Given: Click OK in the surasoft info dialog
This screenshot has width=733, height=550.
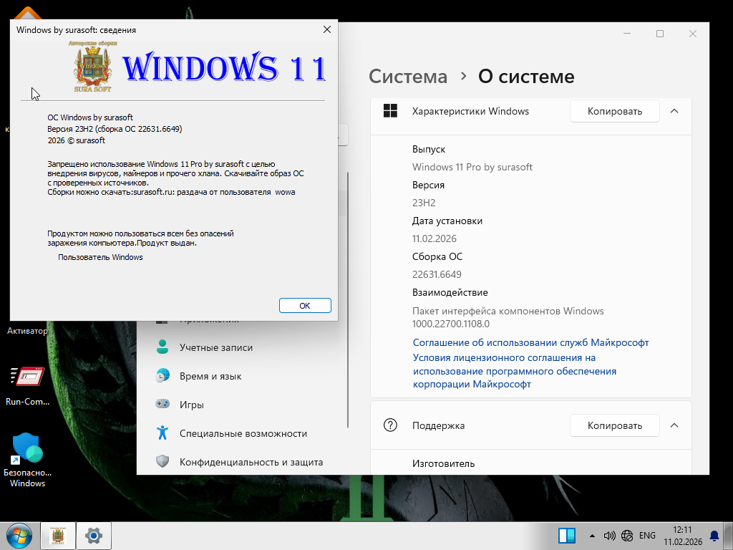Looking at the screenshot, I should tap(305, 305).
